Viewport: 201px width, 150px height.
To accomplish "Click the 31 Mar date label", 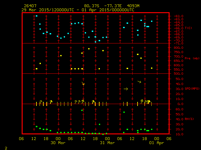I will pyautogui.click(x=107, y=143).
